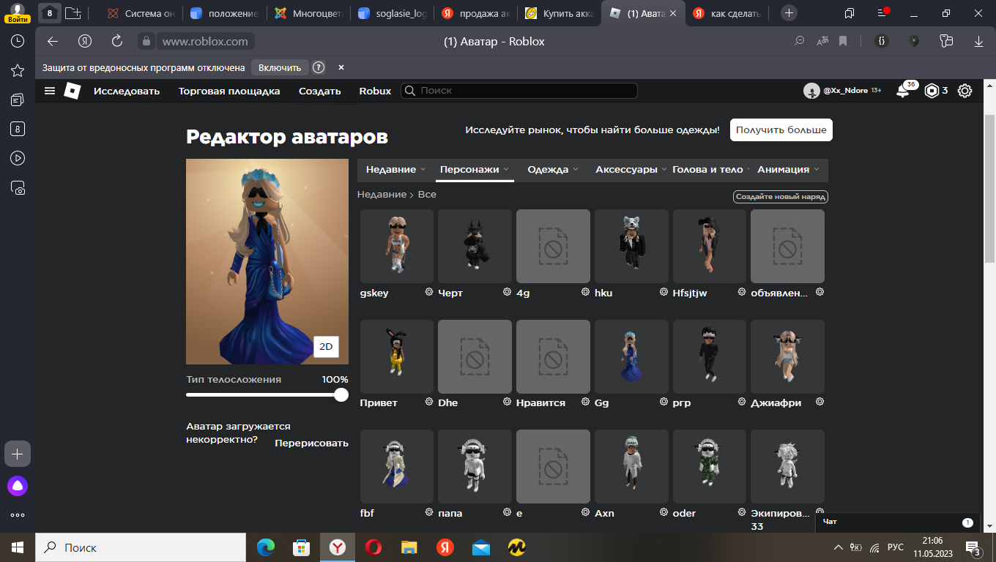The image size is (996, 562).
Task: Click the gear icon next to gskey outfit
Action: (429, 292)
